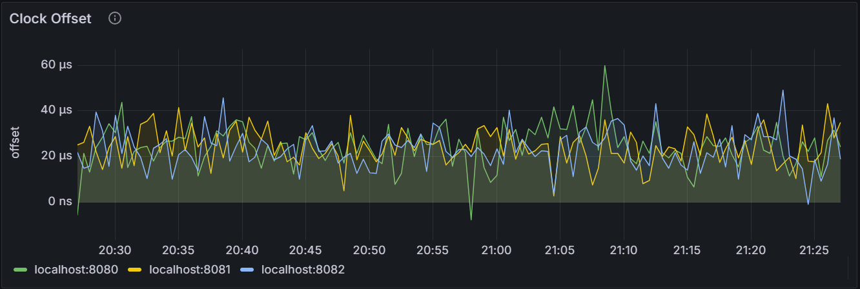Click the green localhost:8080 color swatch
This screenshot has width=860, height=289.
click(x=21, y=269)
